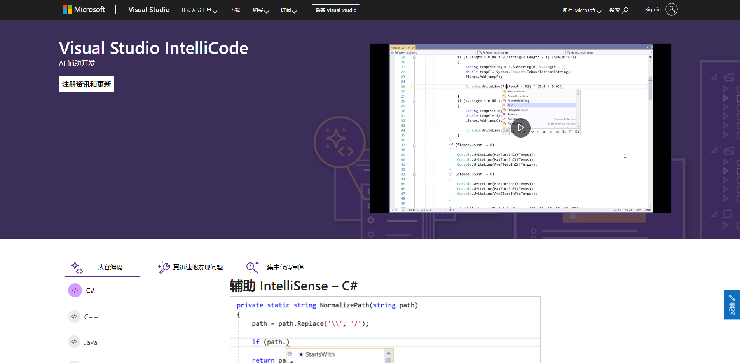The image size is (740, 363).
Task: Open the 反馈 feedback panel on right edge
Action: coord(732,305)
